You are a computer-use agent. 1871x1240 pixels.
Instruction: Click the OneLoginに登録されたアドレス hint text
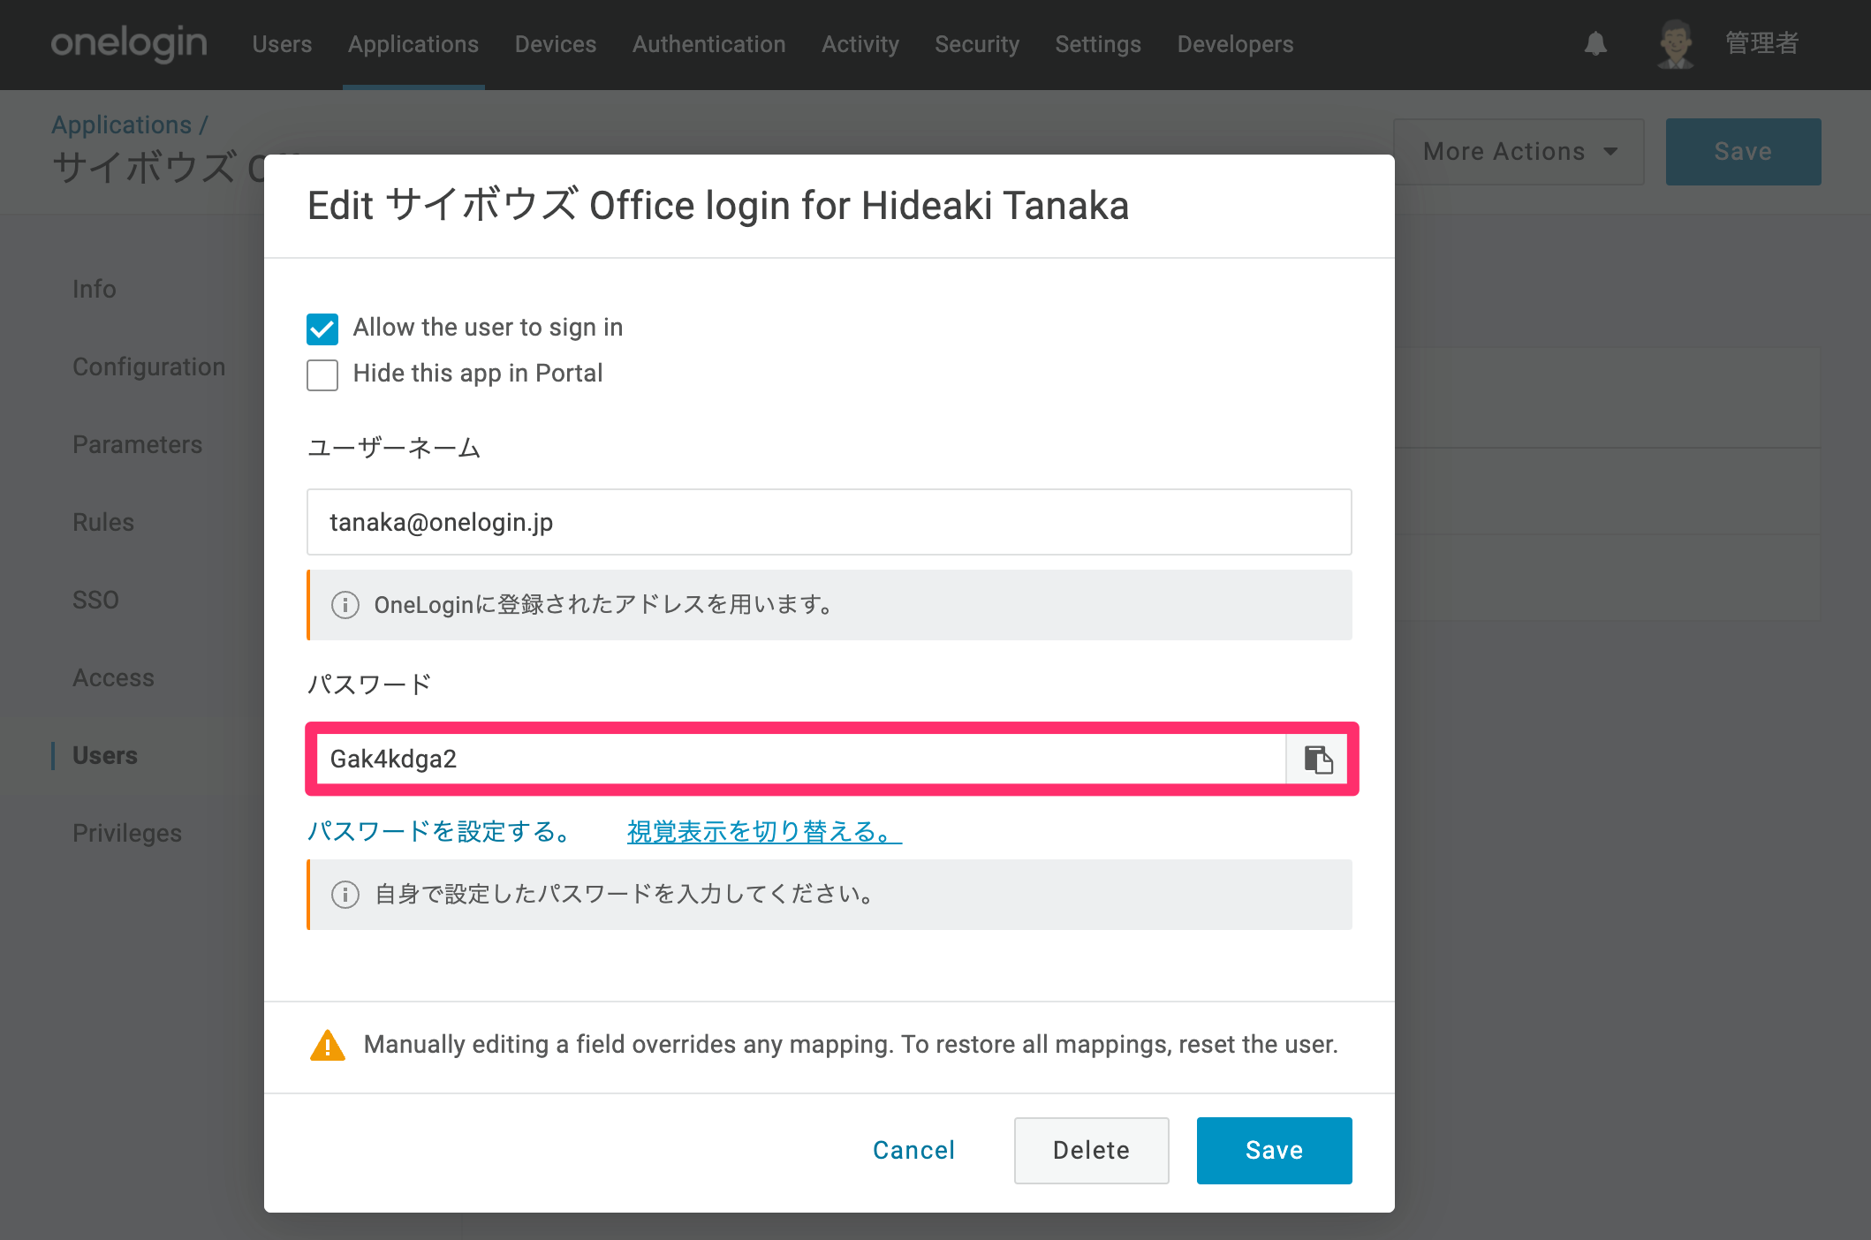pyautogui.click(x=606, y=605)
